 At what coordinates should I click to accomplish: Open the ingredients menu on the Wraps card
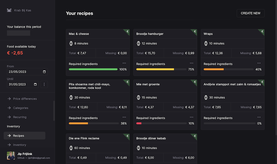click(x=259, y=63)
